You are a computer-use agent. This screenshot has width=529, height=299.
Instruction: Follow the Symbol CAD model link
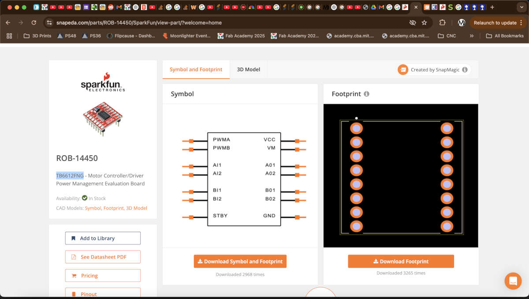[x=93, y=208]
